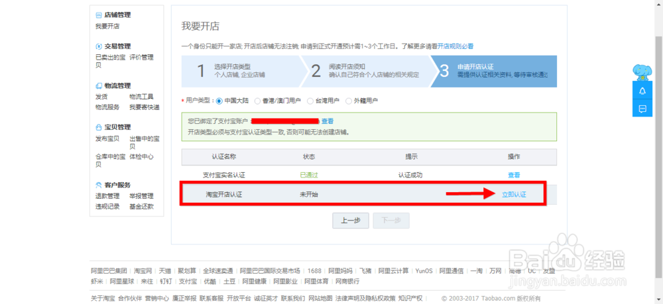Open the 天猫 footer link
This screenshot has width=663, height=304.
(165, 271)
